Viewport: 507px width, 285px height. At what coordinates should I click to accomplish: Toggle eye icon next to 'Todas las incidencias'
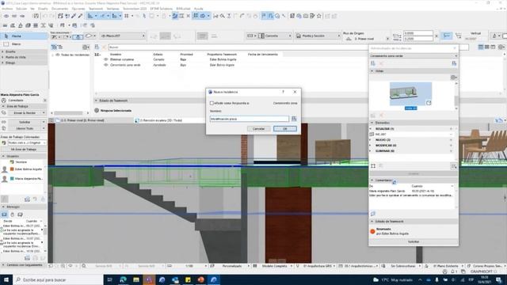(x=58, y=55)
